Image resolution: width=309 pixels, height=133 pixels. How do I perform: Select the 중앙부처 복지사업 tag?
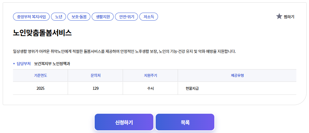tap(31, 17)
